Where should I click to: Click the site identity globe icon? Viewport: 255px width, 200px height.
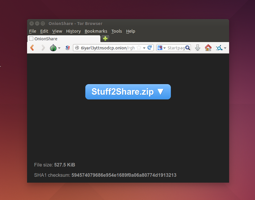pyautogui.click(x=77, y=48)
